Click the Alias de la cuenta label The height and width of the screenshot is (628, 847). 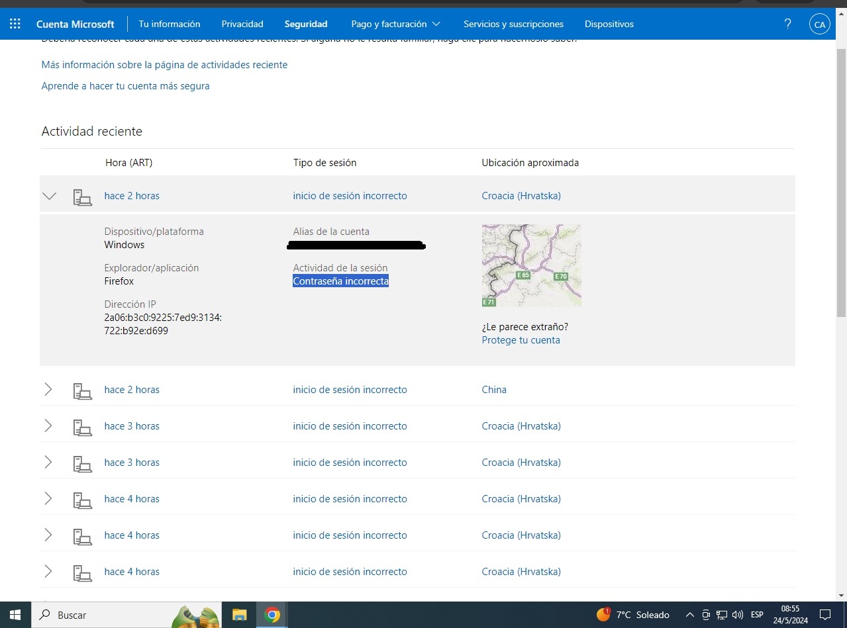click(x=331, y=232)
